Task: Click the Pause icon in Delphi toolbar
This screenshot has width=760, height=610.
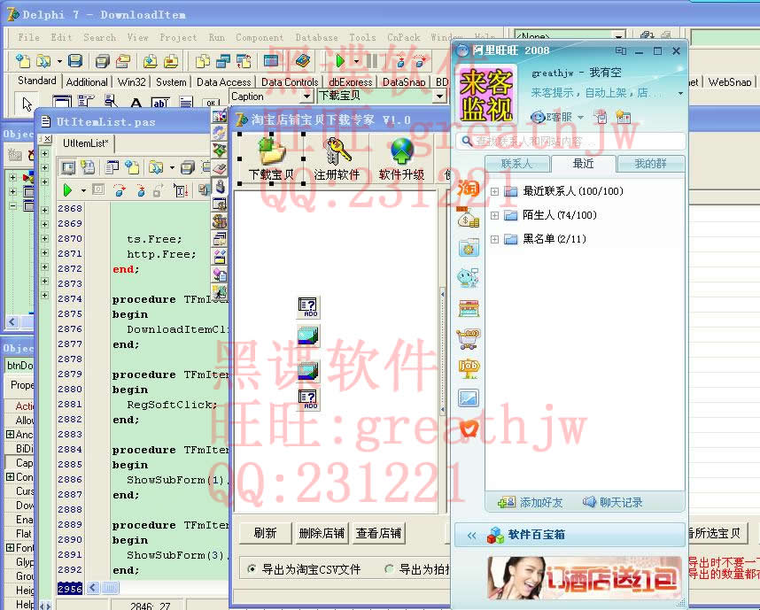Action: (x=372, y=61)
